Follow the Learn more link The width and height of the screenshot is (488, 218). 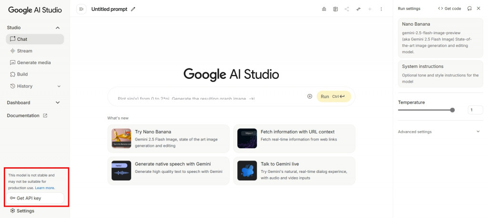click(x=45, y=188)
